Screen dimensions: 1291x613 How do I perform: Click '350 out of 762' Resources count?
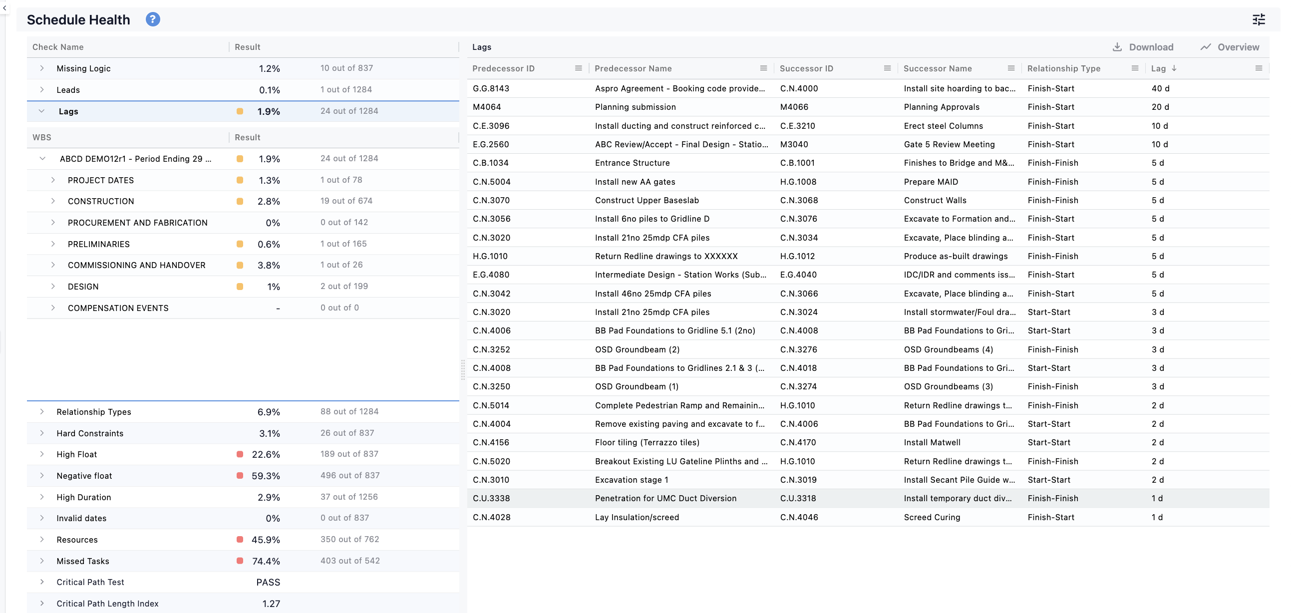pyautogui.click(x=350, y=539)
